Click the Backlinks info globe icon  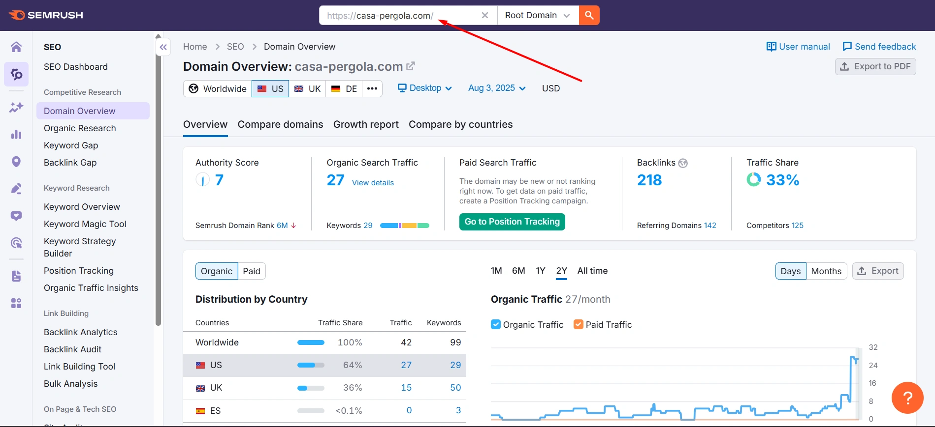683,163
